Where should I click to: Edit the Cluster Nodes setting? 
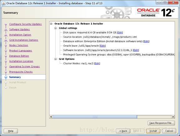click(x=97, y=63)
